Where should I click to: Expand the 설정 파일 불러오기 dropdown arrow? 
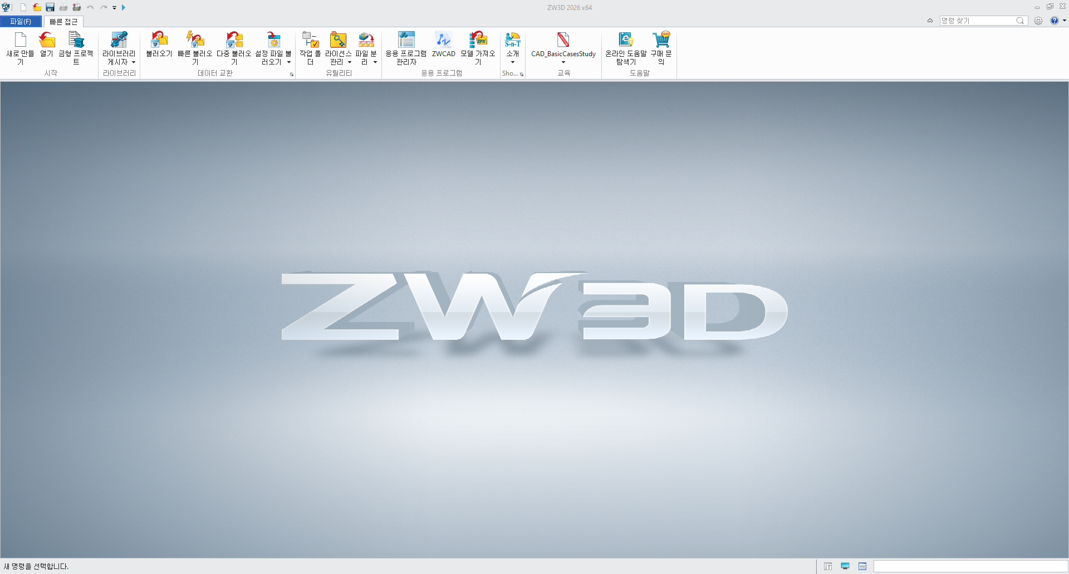pyautogui.click(x=289, y=62)
